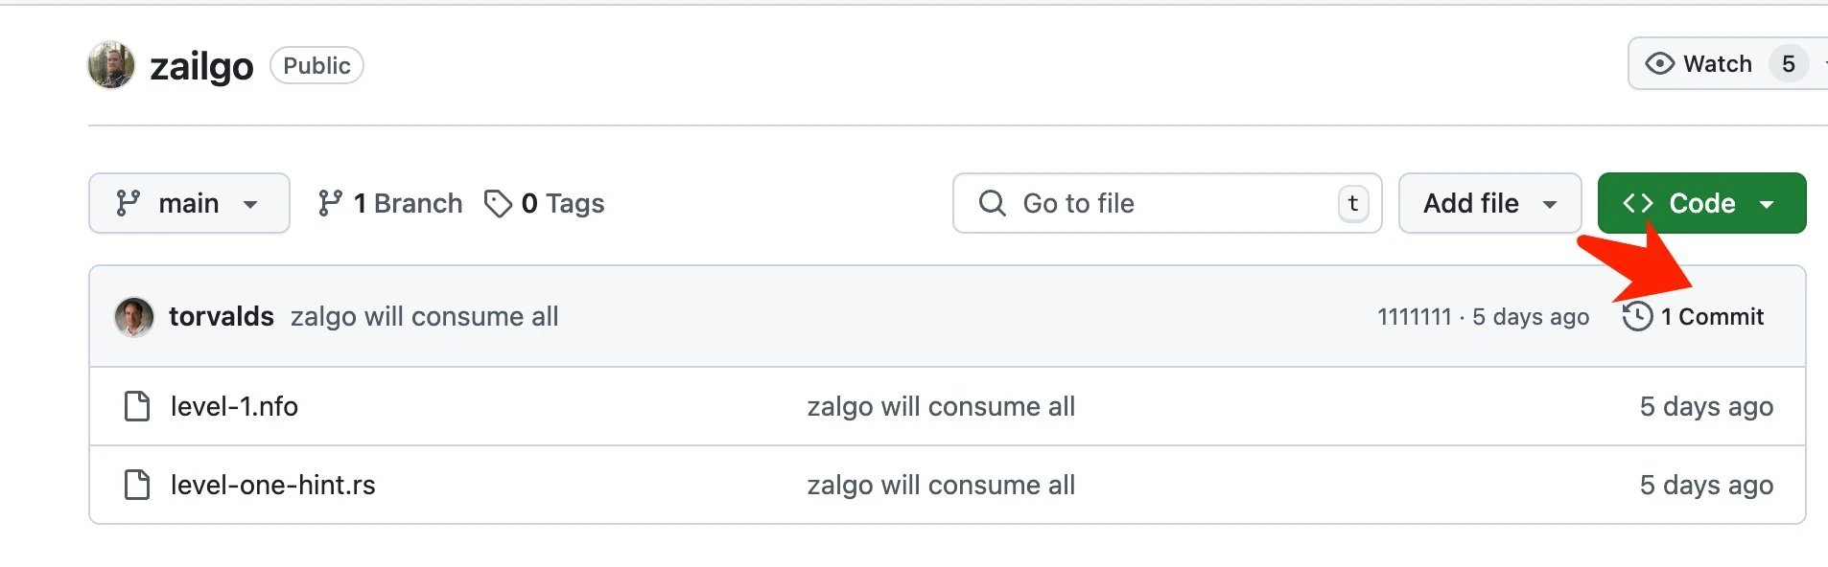The width and height of the screenshot is (1828, 567).
Task: Click the Watch button
Action: pos(1717,64)
